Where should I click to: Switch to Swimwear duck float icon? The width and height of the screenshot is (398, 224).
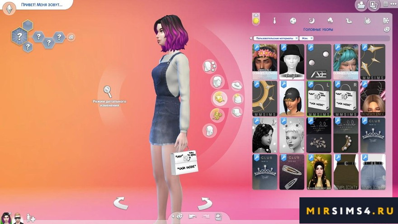click(349, 20)
